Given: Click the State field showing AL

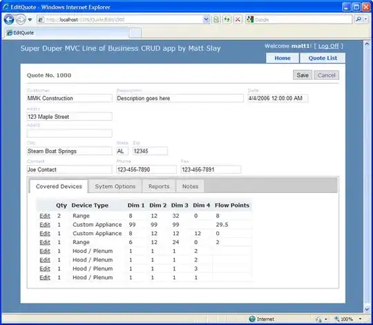Looking at the screenshot, I should pyautogui.click(x=122, y=151).
